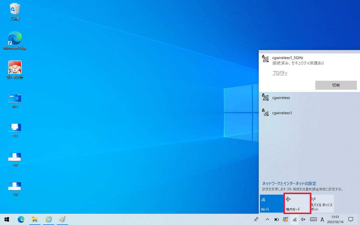Viewport: 360px width, 225px height.
Task: Open the People icon in the taskbar
Action: [x=256, y=219]
